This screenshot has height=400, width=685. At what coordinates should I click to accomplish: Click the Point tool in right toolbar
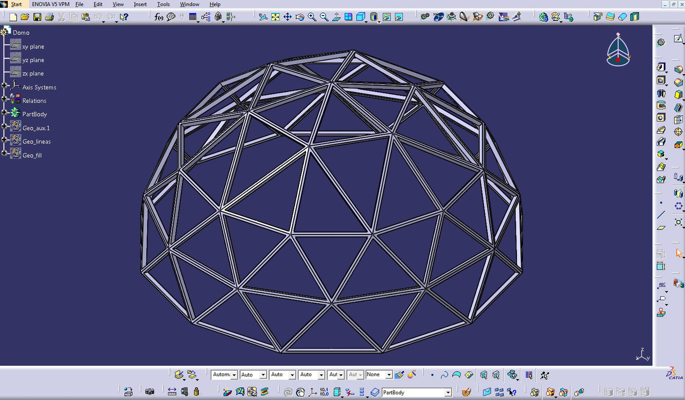[x=661, y=203]
